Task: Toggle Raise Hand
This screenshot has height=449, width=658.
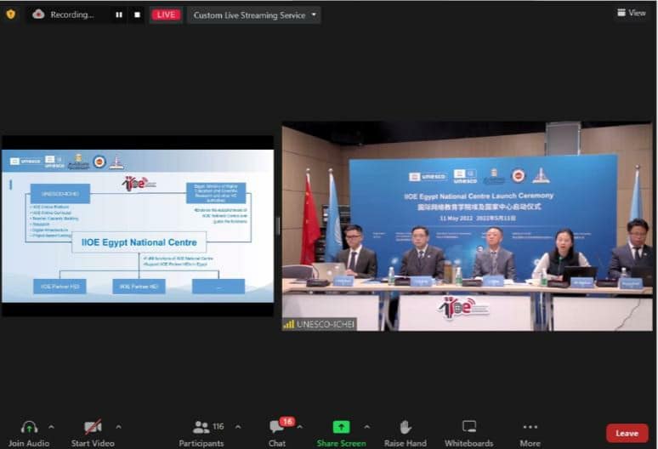Action: click(406, 428)
